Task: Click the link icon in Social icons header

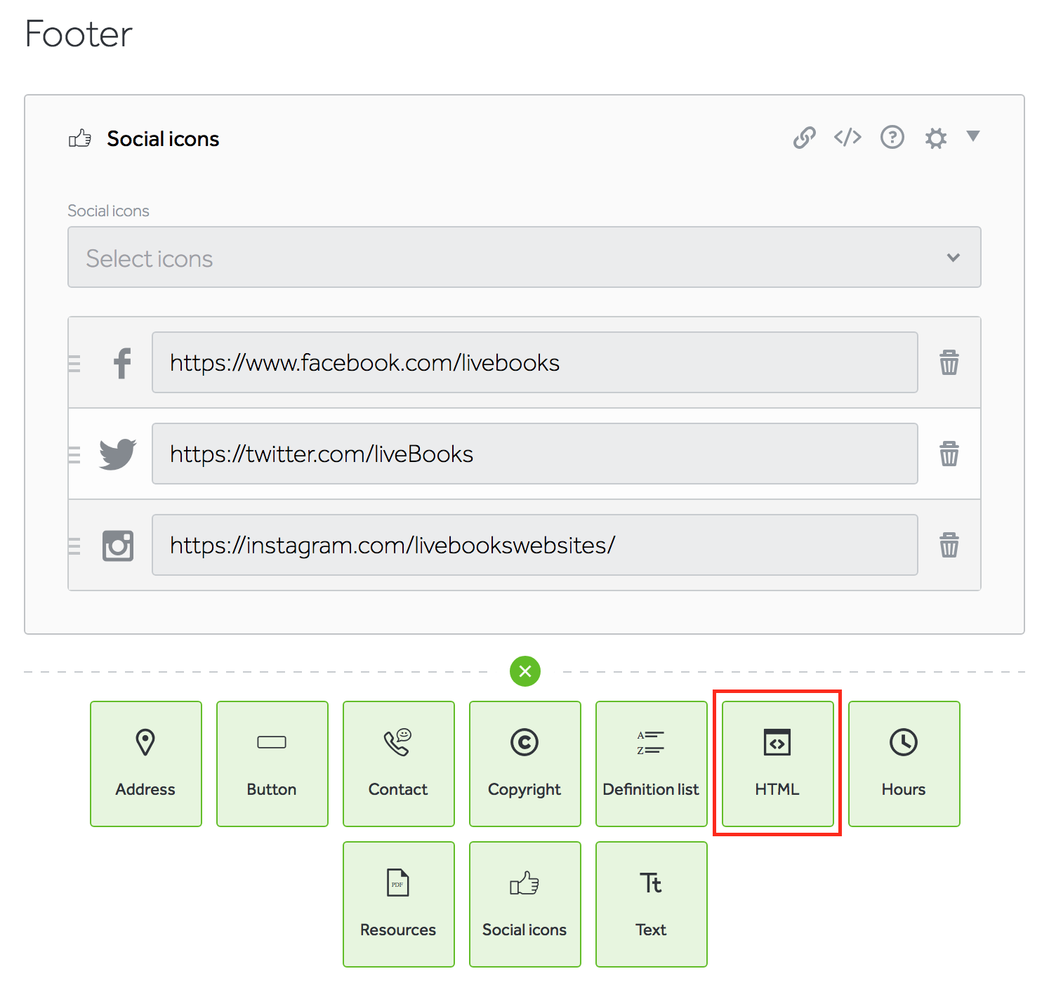Action: pyautogui.click(x=805, y=138)
